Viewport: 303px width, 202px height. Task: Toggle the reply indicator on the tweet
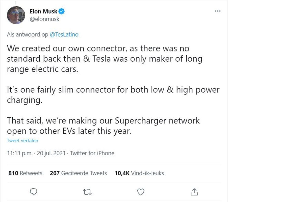click(x=34, y=192)
